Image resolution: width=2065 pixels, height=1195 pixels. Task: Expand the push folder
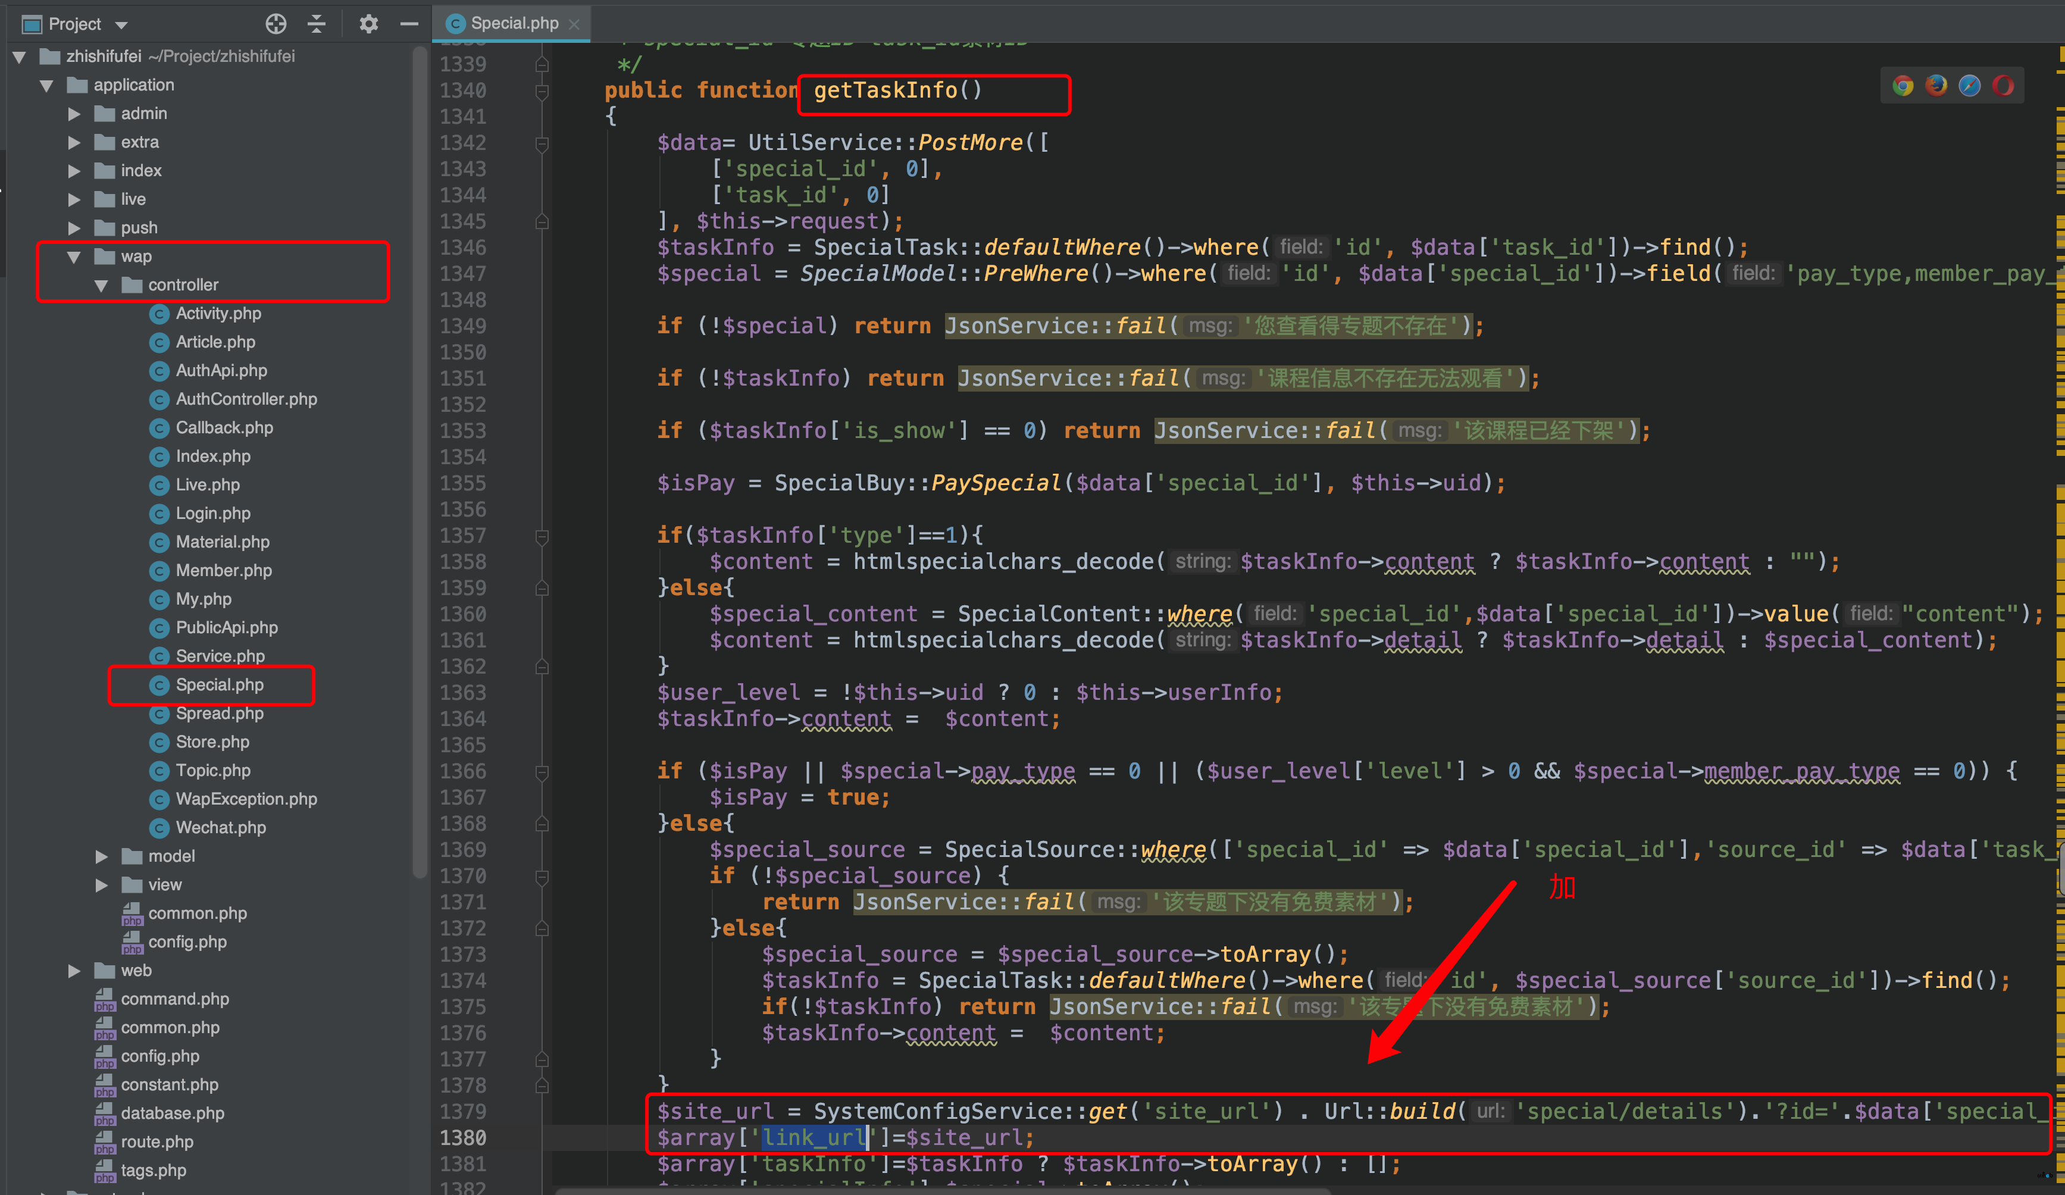coord(74,228)
